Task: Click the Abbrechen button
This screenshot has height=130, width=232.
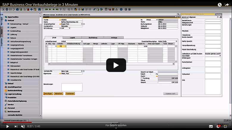Action: (59, 94)
